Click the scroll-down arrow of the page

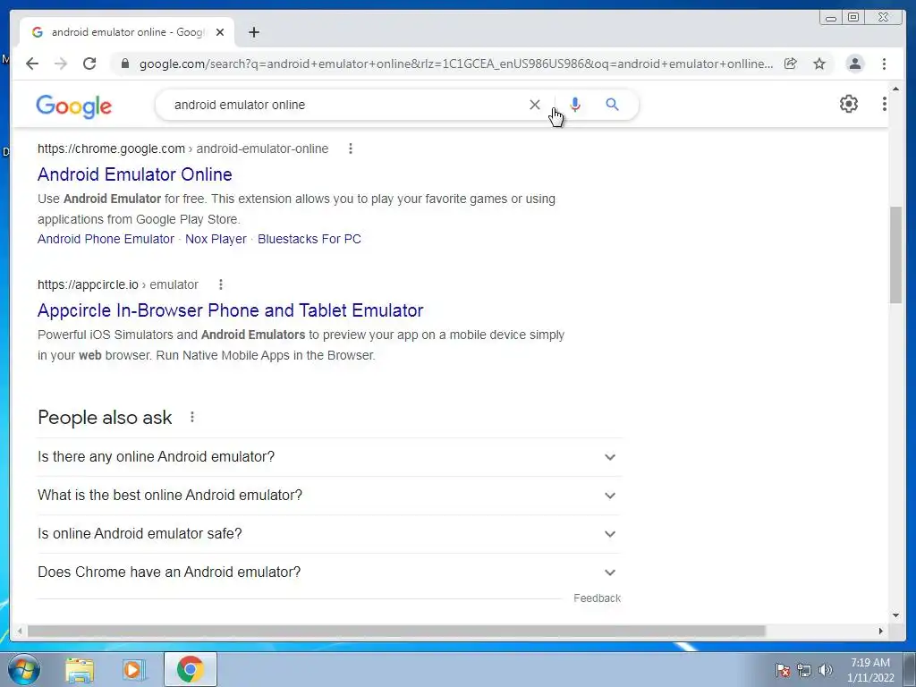895,615
